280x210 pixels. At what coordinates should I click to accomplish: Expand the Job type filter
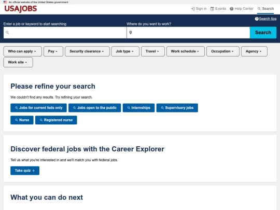pos(125,51)
